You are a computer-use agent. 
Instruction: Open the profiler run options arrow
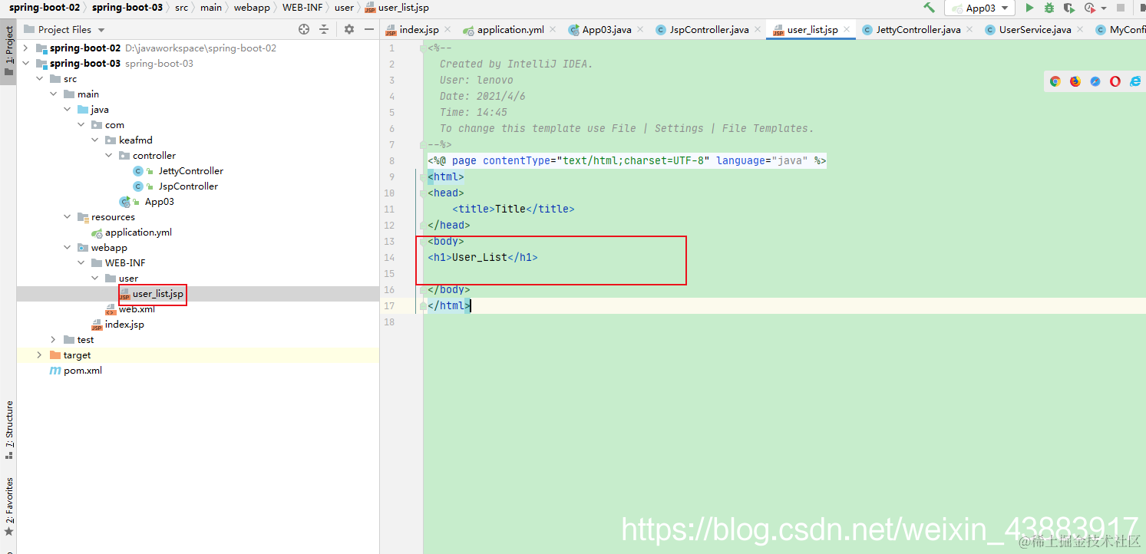coord(1104,8)
